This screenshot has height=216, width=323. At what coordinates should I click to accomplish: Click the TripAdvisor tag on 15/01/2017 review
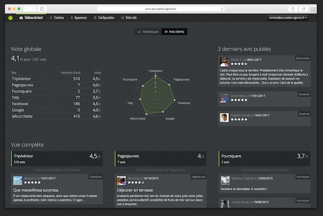[x=96, y=177]
